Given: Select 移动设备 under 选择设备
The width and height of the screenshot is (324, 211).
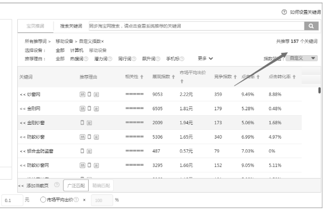Looking at the screenshot, I should [x=98, y=50].
